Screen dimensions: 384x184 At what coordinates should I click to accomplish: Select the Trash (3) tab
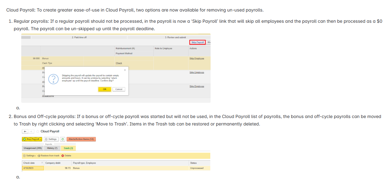pos(68,148)
